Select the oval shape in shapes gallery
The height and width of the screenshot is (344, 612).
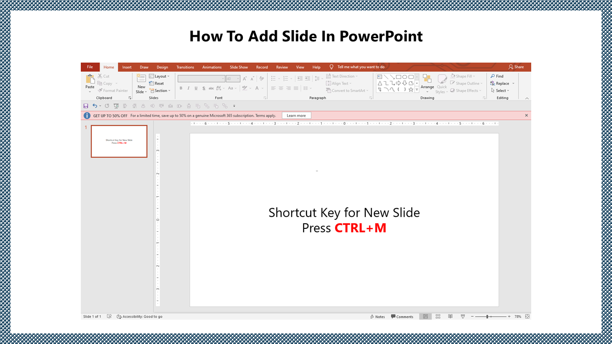(x=404, y=77)
